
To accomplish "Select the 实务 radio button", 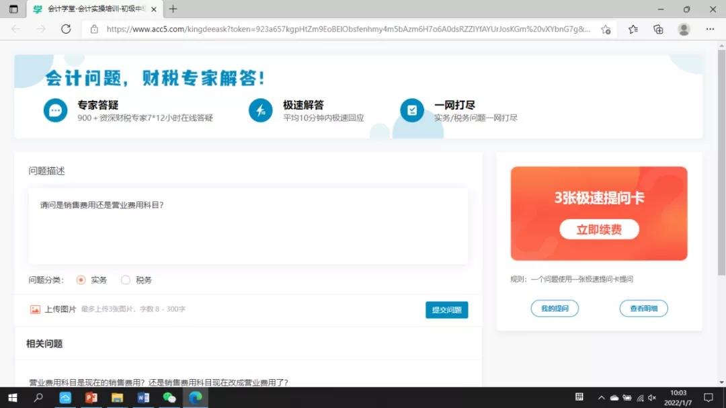I will [x=81, y=280].
